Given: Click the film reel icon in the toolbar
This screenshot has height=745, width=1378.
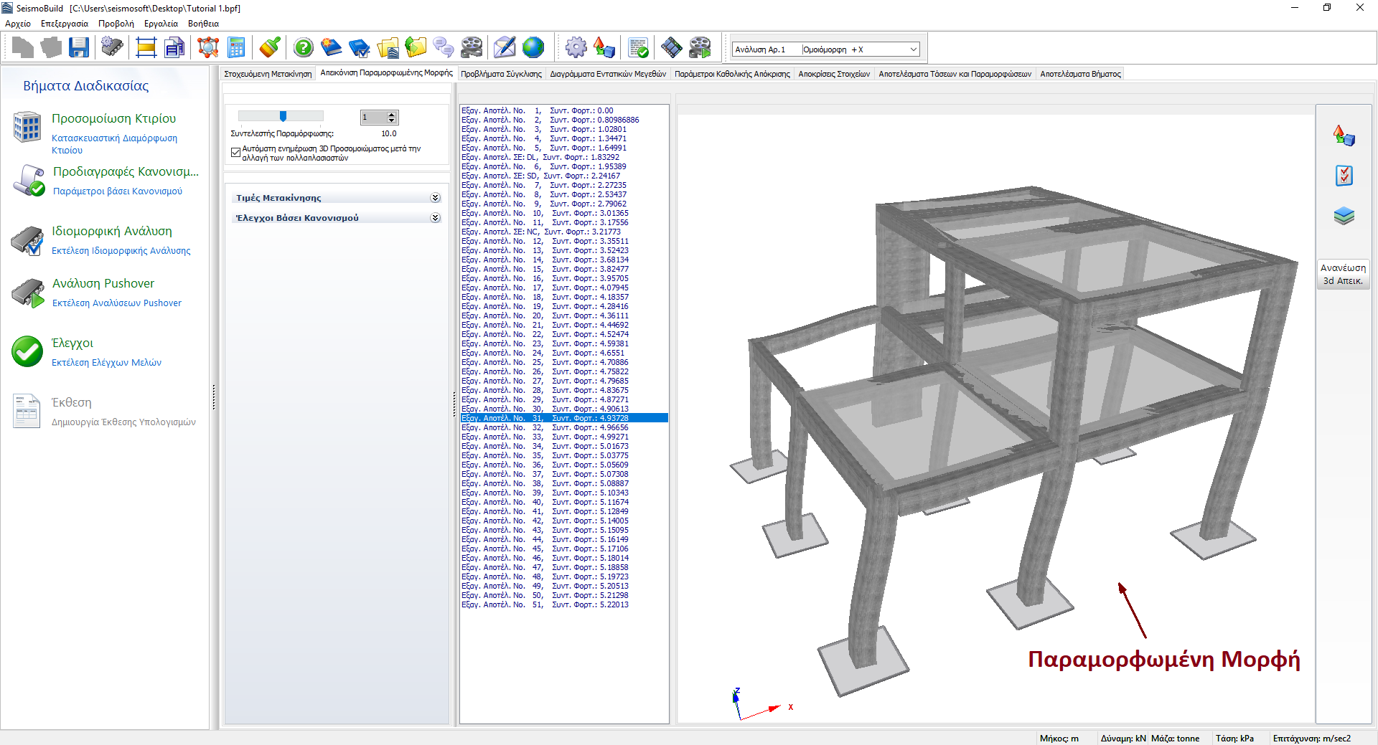Looking at the screenshot, I should (x=472, y=48).
